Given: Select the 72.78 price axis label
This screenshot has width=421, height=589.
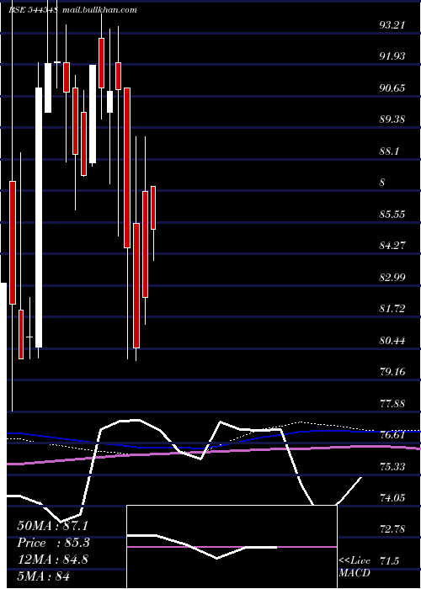Looking at the screenshot, I should pyautogui.click(x=392, y=529).
